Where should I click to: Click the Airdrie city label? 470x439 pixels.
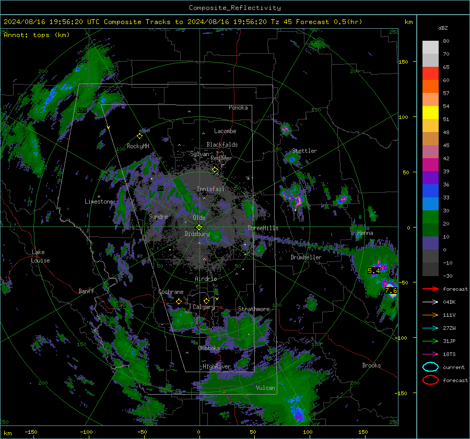point(206,279)
